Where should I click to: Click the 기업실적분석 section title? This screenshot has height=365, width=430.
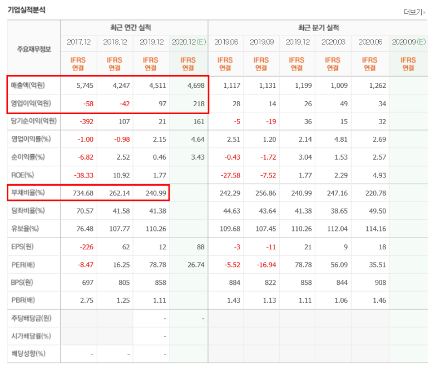(26, 10)
